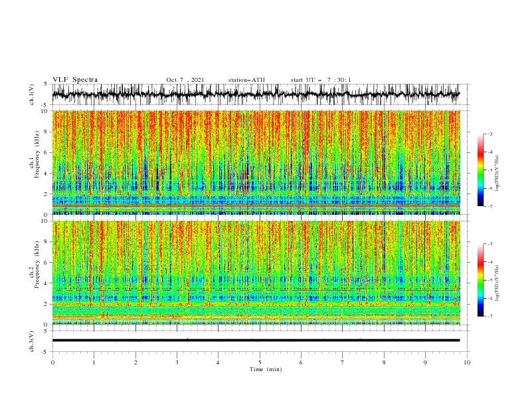Screen dimensions: 526x407
Task: Click the "7" tick on the time axis
Action: 343,362
